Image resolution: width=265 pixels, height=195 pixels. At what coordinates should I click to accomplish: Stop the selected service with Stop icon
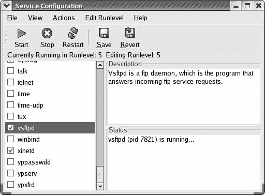[47, 33]
